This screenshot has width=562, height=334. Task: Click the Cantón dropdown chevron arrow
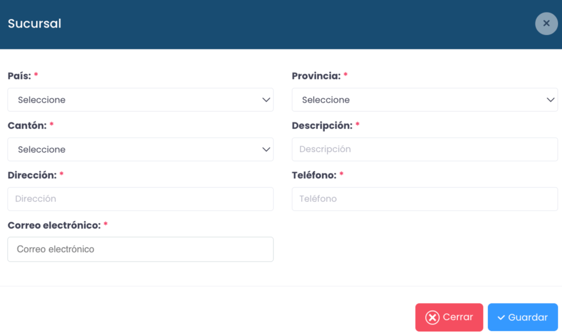click(x=266, y=149)
